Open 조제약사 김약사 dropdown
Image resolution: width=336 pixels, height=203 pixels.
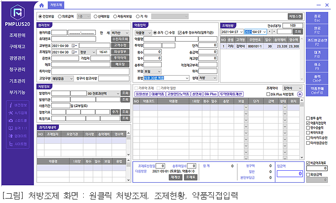pyautogui.click(x=292, y=88)
